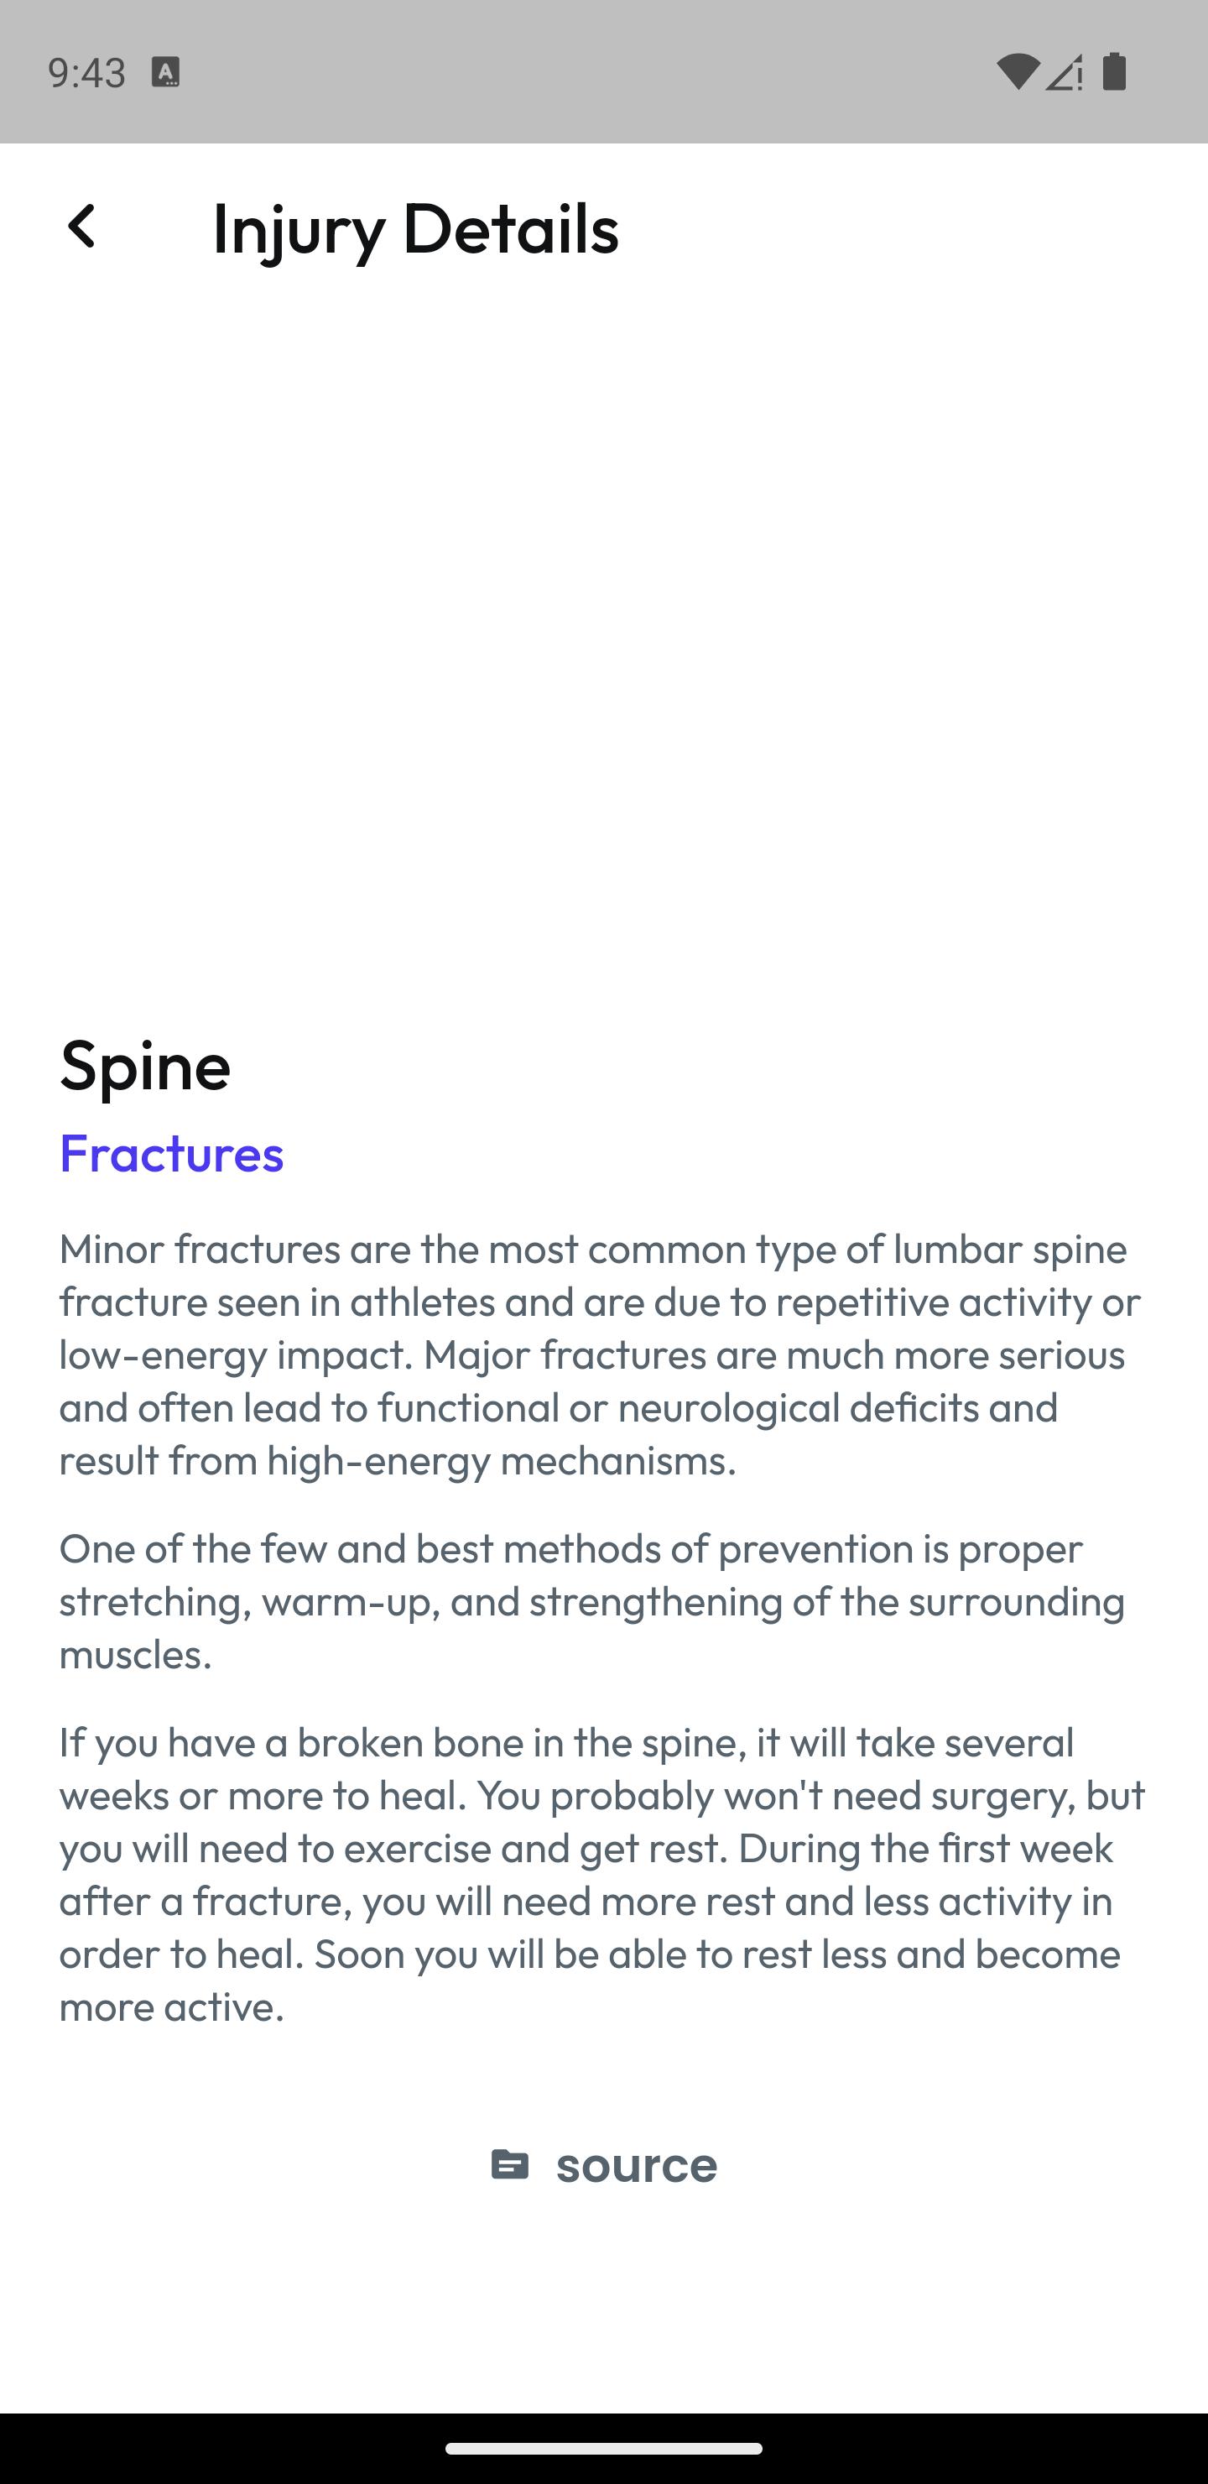Tap the 9:43 clock in status bar
Viewport: 1208px width, 2484px height.
86,73
